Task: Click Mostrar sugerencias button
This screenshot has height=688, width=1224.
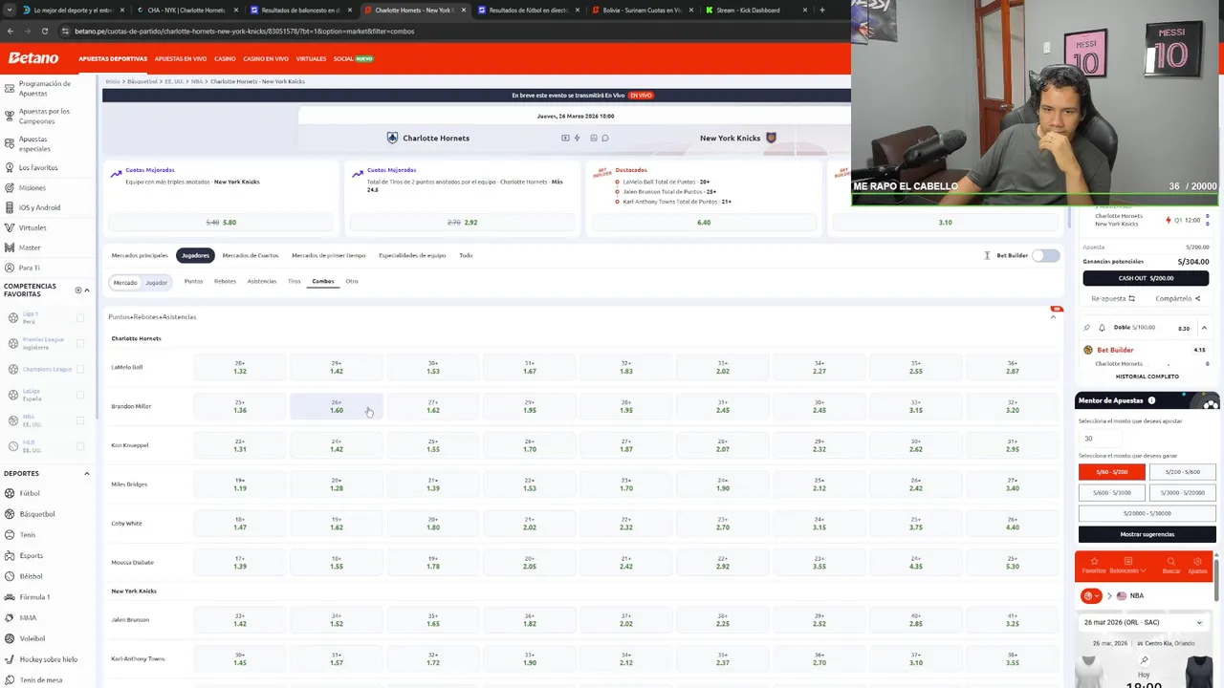Action: coord(1147,534)
